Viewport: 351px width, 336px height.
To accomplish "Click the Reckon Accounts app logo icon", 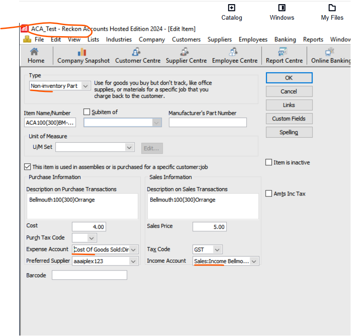I will [24, 29].
